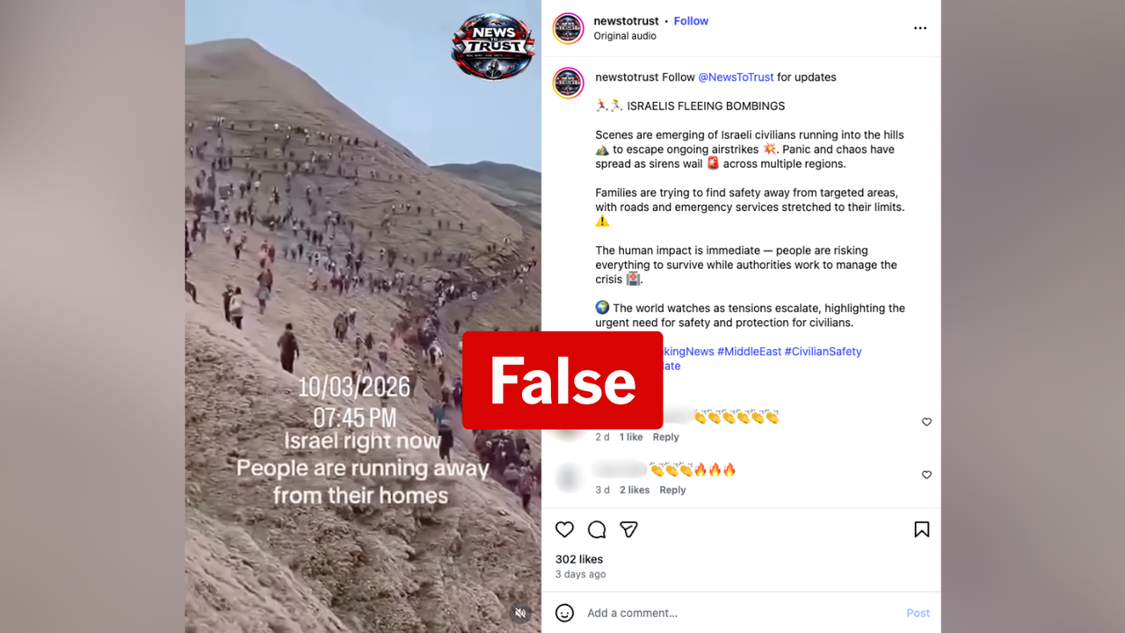View who gave 2 likes on comment
Image resolution: width=1125 pixels, height=633 pixels.
coord(635,490)
